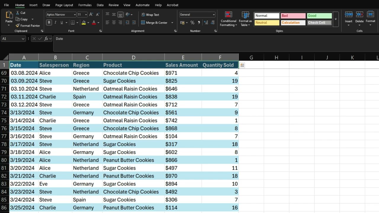Open the Merge & Center dropdown arrow
Image resolution: width=379 pixels, height=213 pixels.
pos(172,22)
